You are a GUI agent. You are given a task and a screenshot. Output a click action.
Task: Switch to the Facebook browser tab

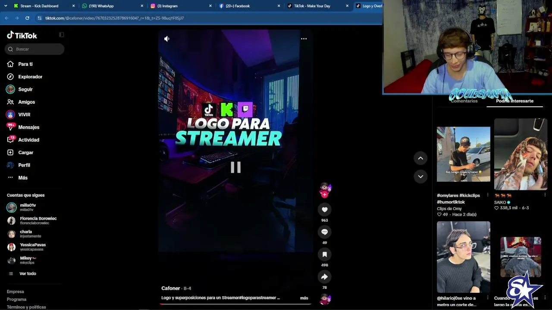coord(250,6)
